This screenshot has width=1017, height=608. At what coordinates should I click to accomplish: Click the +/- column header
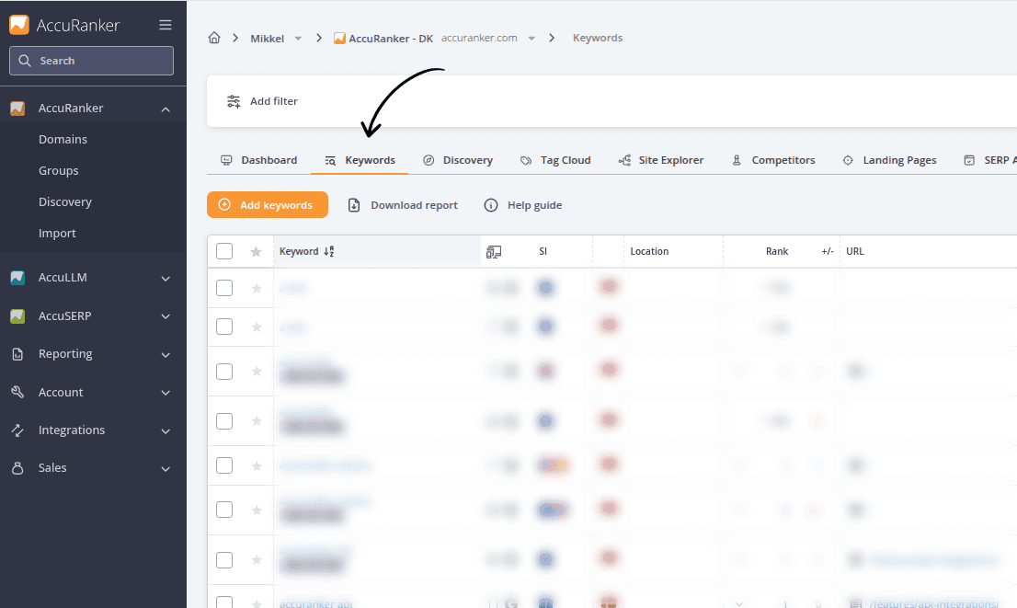click(x=828, y=251)
